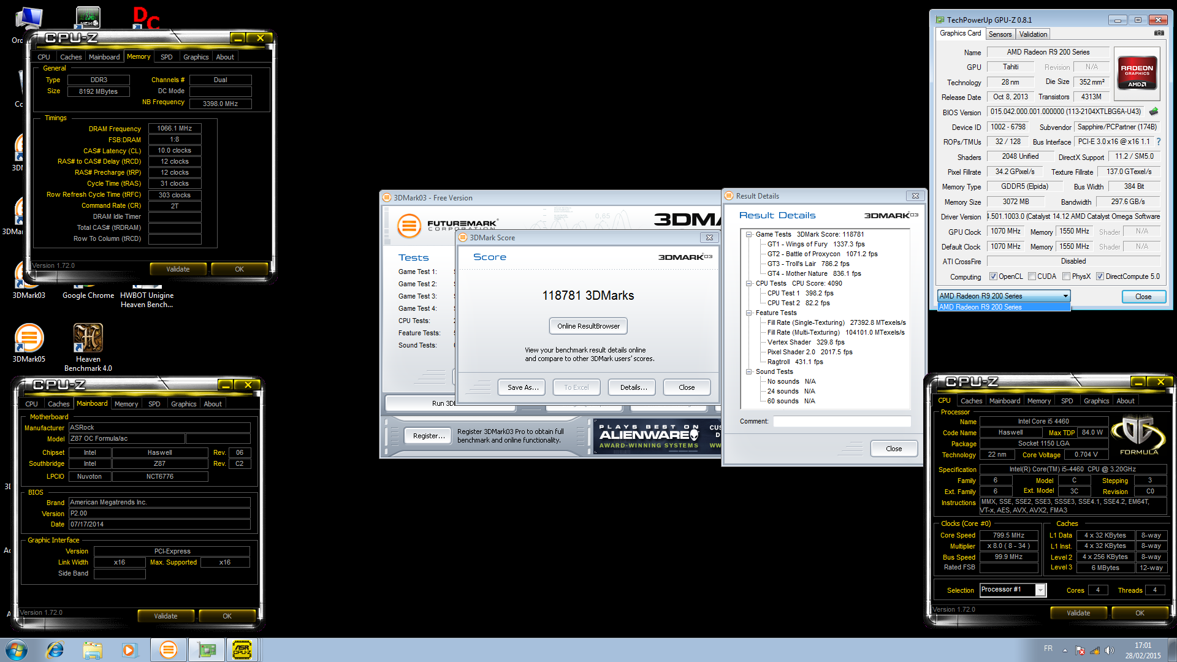Launch Internet Explorer from the taskbar
1177x662 pixels.
click(x=55, y=650)
